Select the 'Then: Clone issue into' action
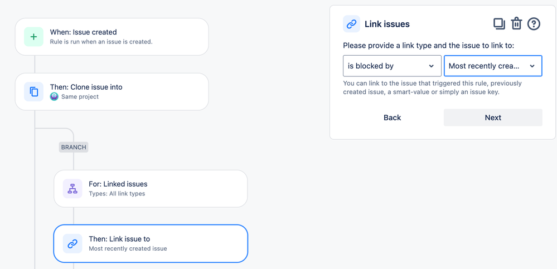 (x=112, y=91)
